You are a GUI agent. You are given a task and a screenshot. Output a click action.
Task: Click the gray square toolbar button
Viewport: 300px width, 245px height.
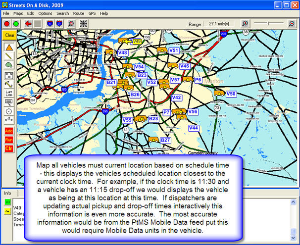pyautogui.click(x=38, y=24)
